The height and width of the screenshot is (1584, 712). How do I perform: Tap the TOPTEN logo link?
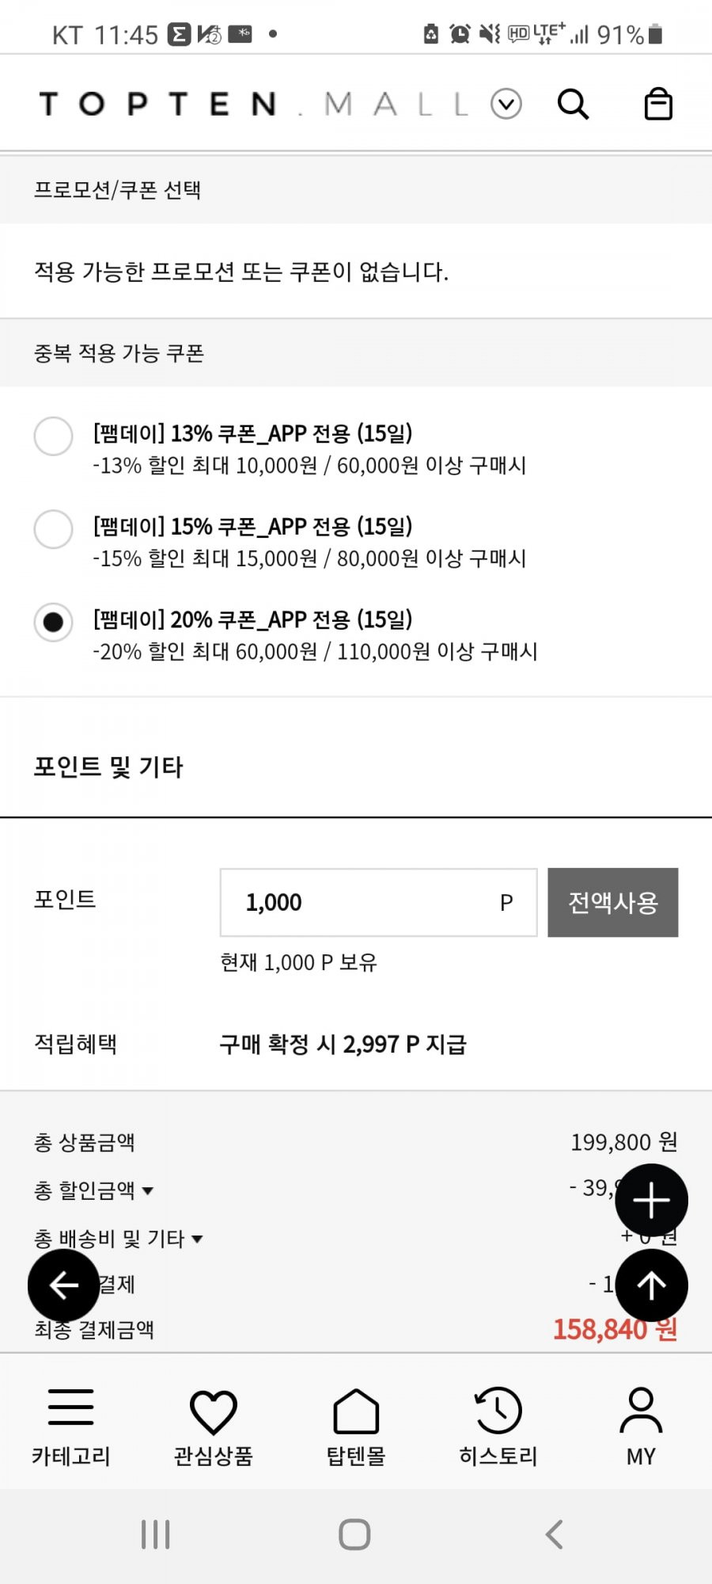click(157, 104)
